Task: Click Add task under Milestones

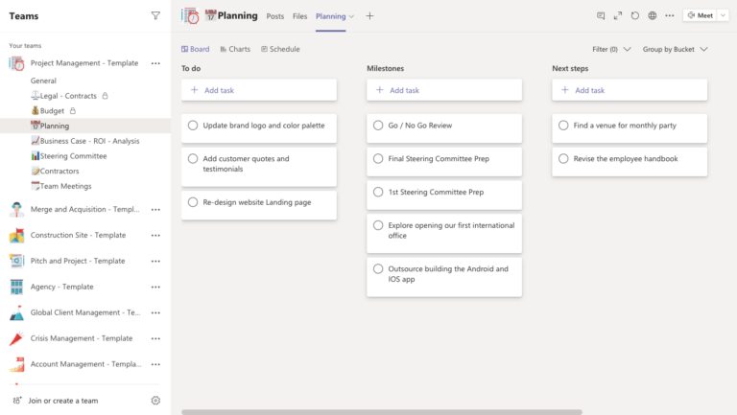Action: (444, 90)
